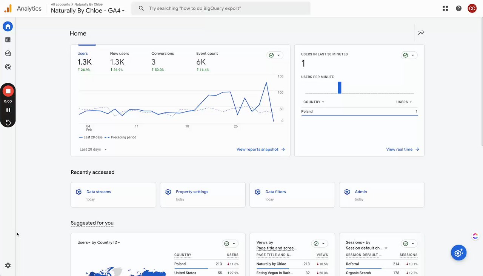Open the Country dimension dropdown in realtime card
Image resolution: width=483 pixels, height=276 pixels.
pos(314,102)
